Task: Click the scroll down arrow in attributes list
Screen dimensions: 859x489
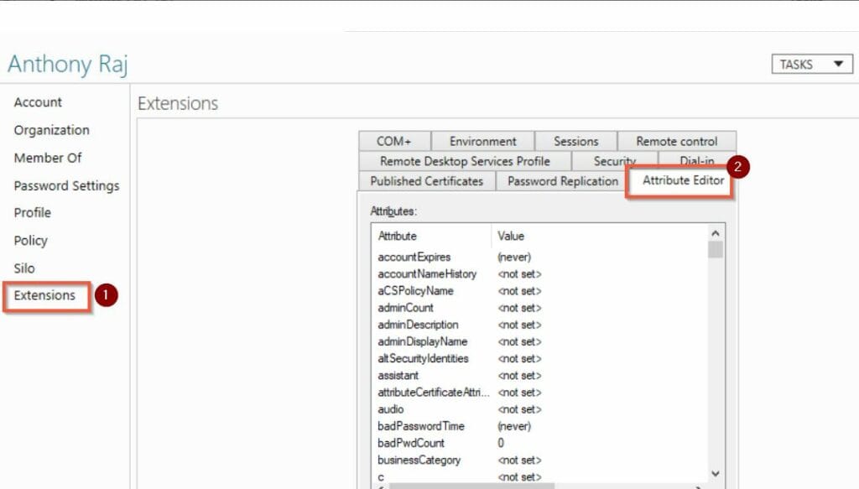Action: pyautogui.click(x=715, y=474)
